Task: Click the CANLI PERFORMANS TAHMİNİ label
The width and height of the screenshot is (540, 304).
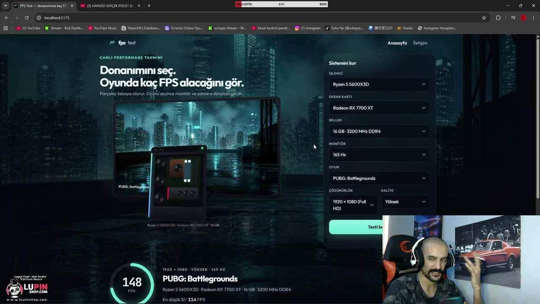Action: click(x=131, y=57)
